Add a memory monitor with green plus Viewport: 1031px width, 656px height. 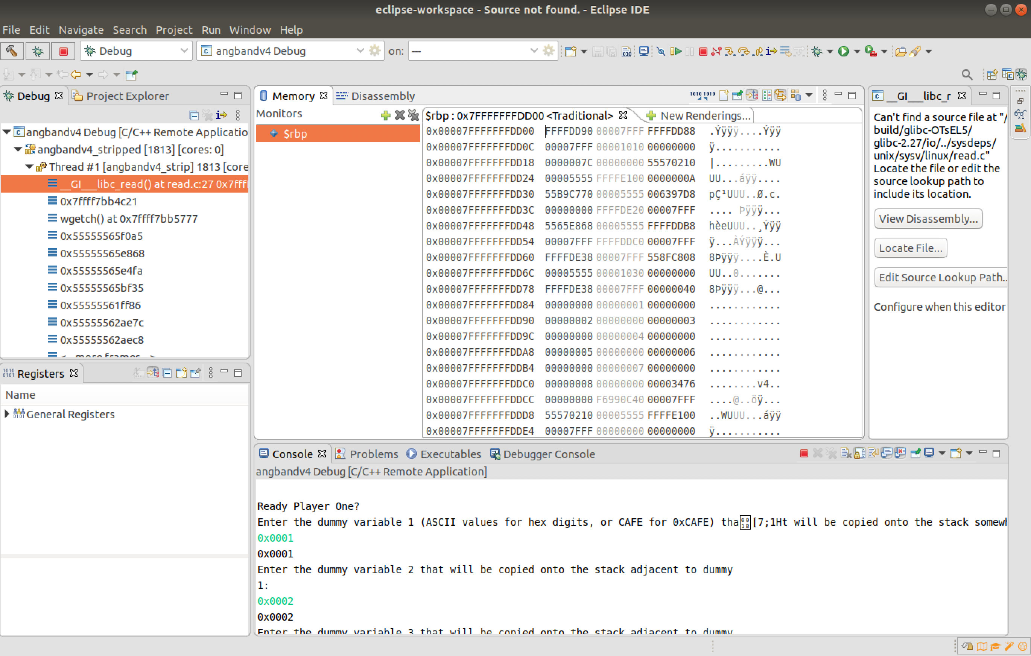pos(385,115)
